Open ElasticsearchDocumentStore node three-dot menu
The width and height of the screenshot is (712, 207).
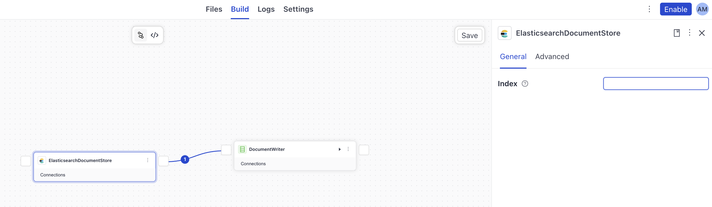tap(148, 160)
